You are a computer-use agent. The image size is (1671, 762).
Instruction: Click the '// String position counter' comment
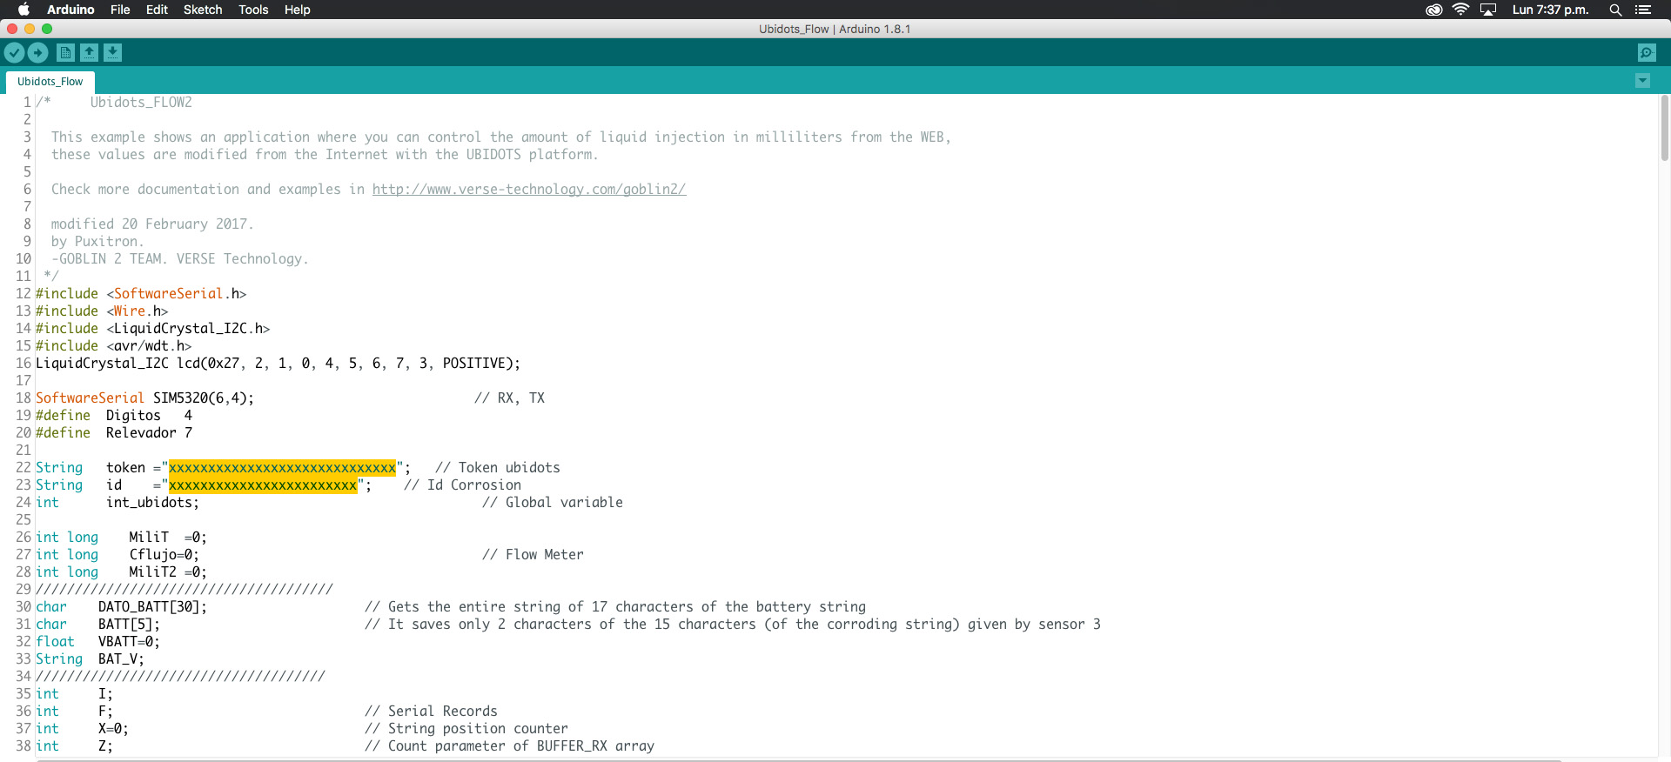[466, 729]
